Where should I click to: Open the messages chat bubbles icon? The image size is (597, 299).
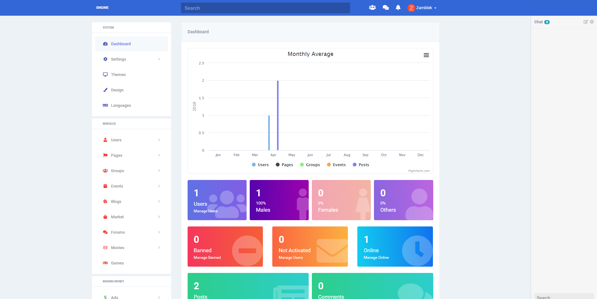[x=386, y=8]
